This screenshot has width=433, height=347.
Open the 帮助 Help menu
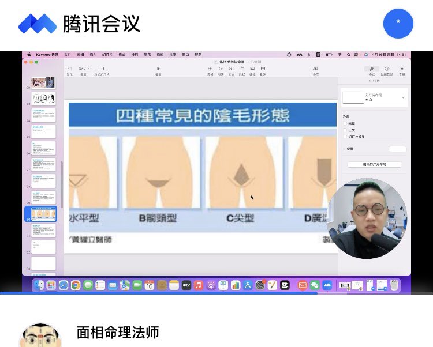[198, 55]
